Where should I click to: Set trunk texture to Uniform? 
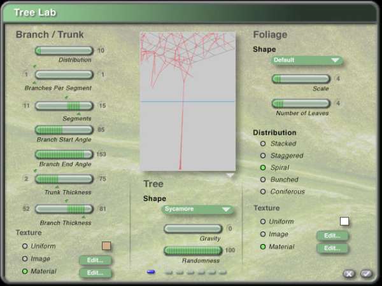(x=25, y=246)
